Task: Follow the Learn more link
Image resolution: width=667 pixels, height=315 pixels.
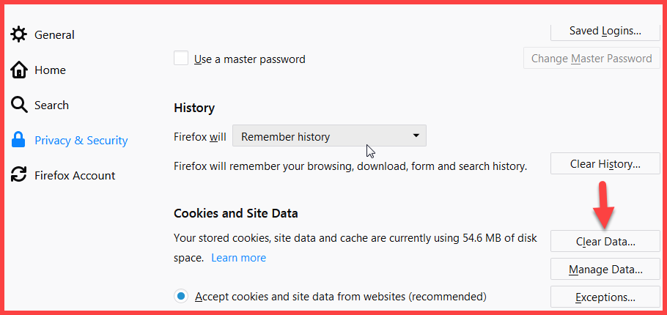Action: 239,258
